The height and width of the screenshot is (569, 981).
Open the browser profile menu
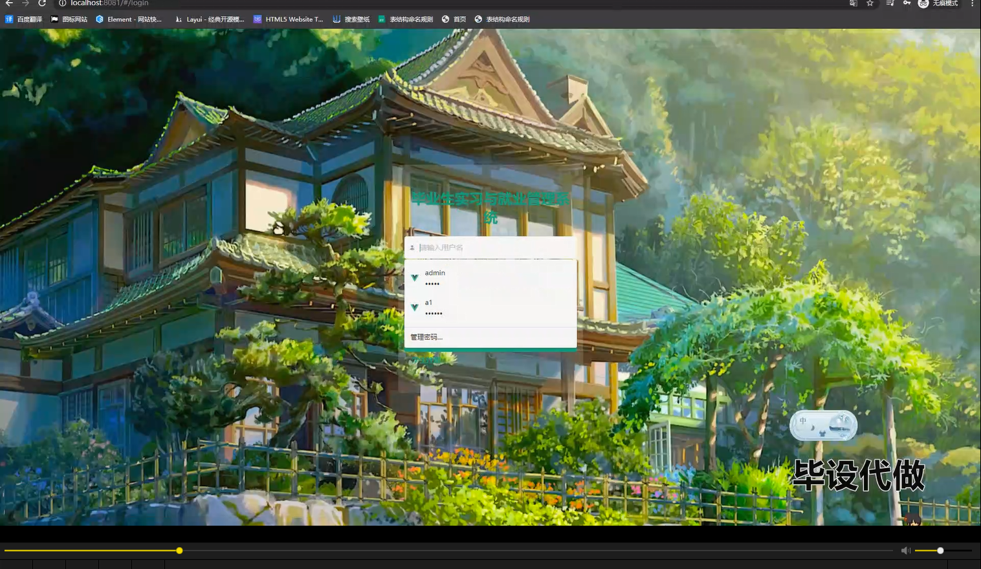923,4
